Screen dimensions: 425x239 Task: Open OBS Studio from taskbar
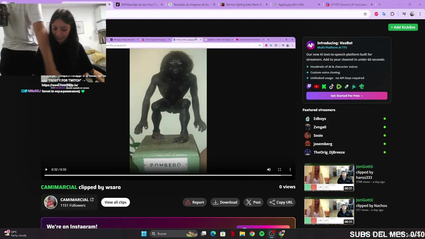click(x=272, y=234)
